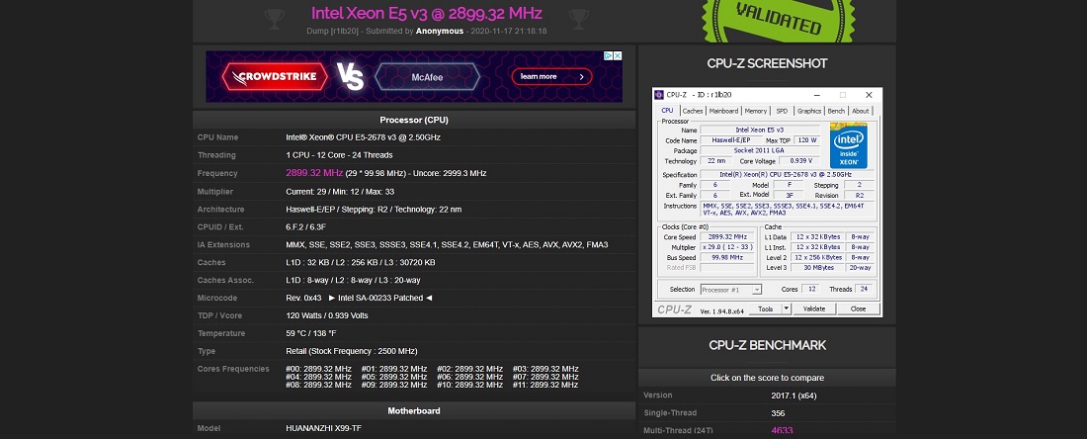1087x439 pixels.
Task: Click 'Retail (Stock Frequency : 2500 MHz)' text
Action: tap(352, 351)
